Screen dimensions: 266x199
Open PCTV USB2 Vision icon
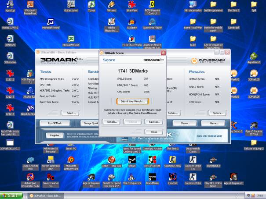[132, 41]
